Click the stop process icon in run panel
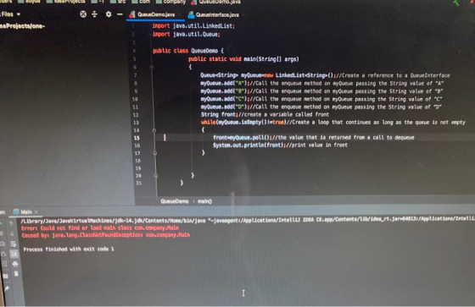 pos(1,233)
